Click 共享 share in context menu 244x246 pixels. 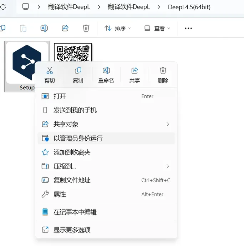(134, 75)
